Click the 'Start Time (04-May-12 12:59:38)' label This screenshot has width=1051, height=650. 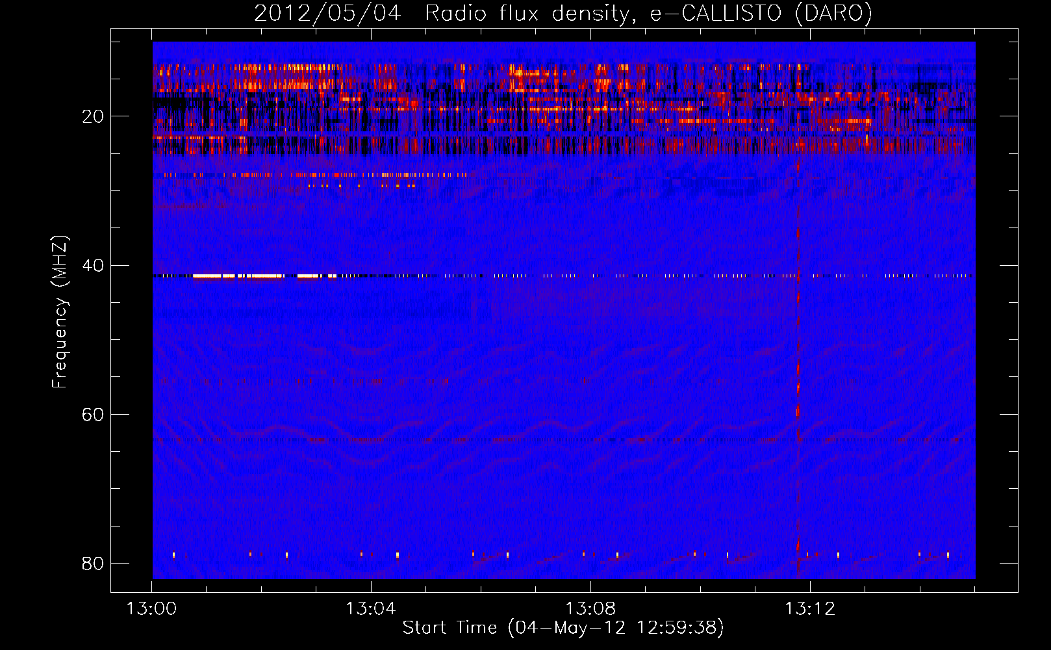[x=563, y=628]
